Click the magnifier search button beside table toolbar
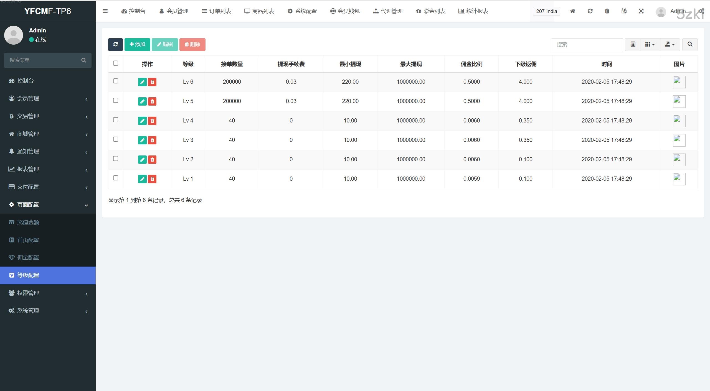This screenshot has width=710, height=391. (690, 44)
